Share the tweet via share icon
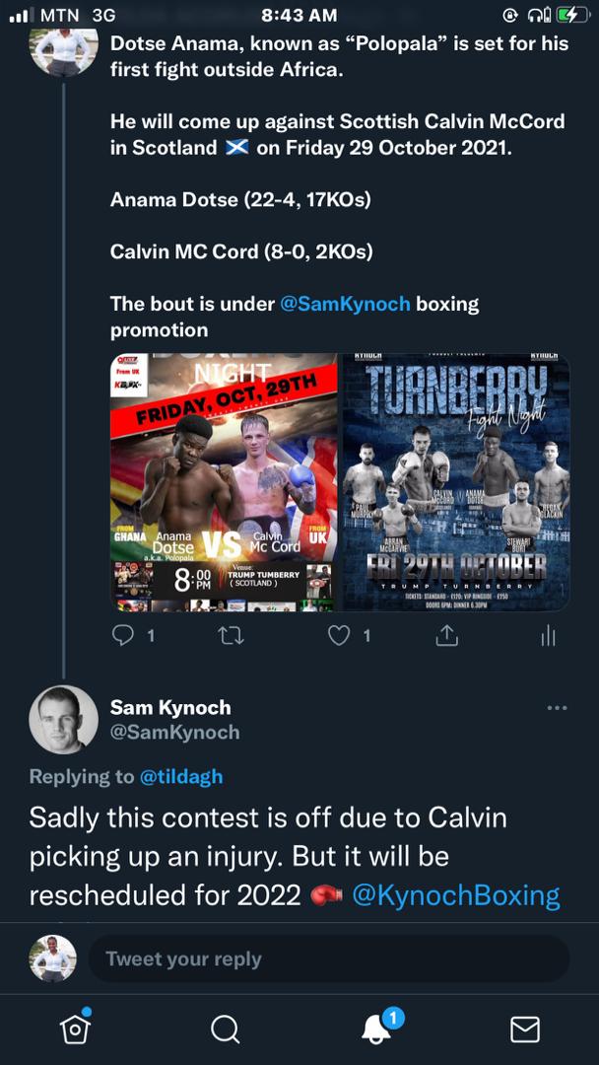599x1065 pixels. (x=446, y=636)
